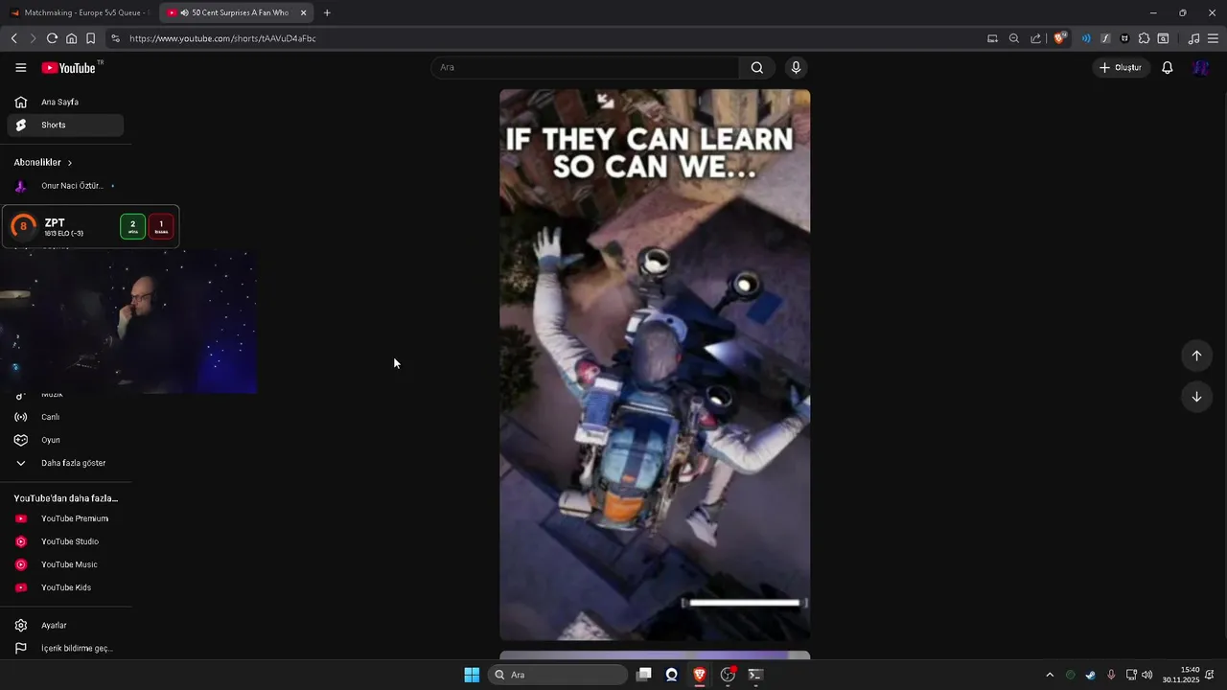This screenshot has width=1227, height=690.
Task: Click the cat-face extension icon
Action: pos(1124,38)
